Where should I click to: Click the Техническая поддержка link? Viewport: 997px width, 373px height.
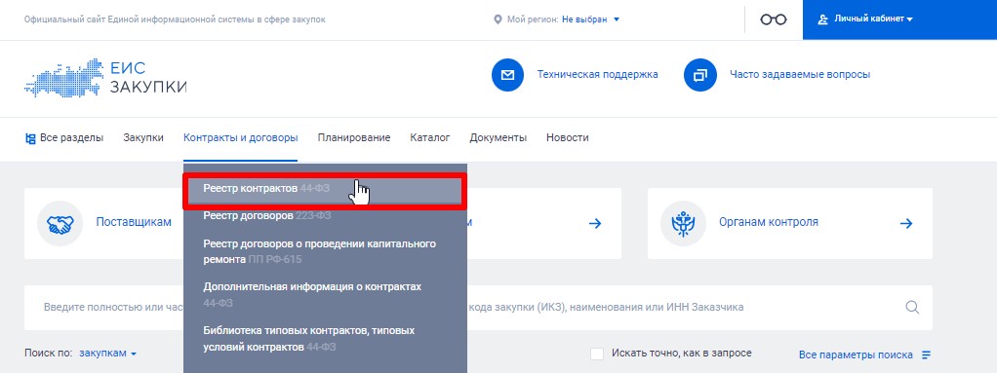coord(598,75)
